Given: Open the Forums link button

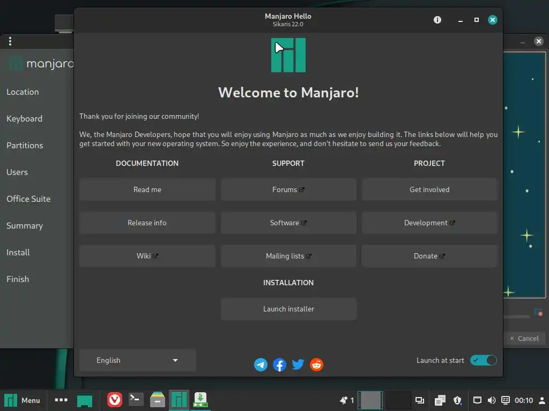Looking at the screenshot, I should pyautogui.click(x=288, y=189).
